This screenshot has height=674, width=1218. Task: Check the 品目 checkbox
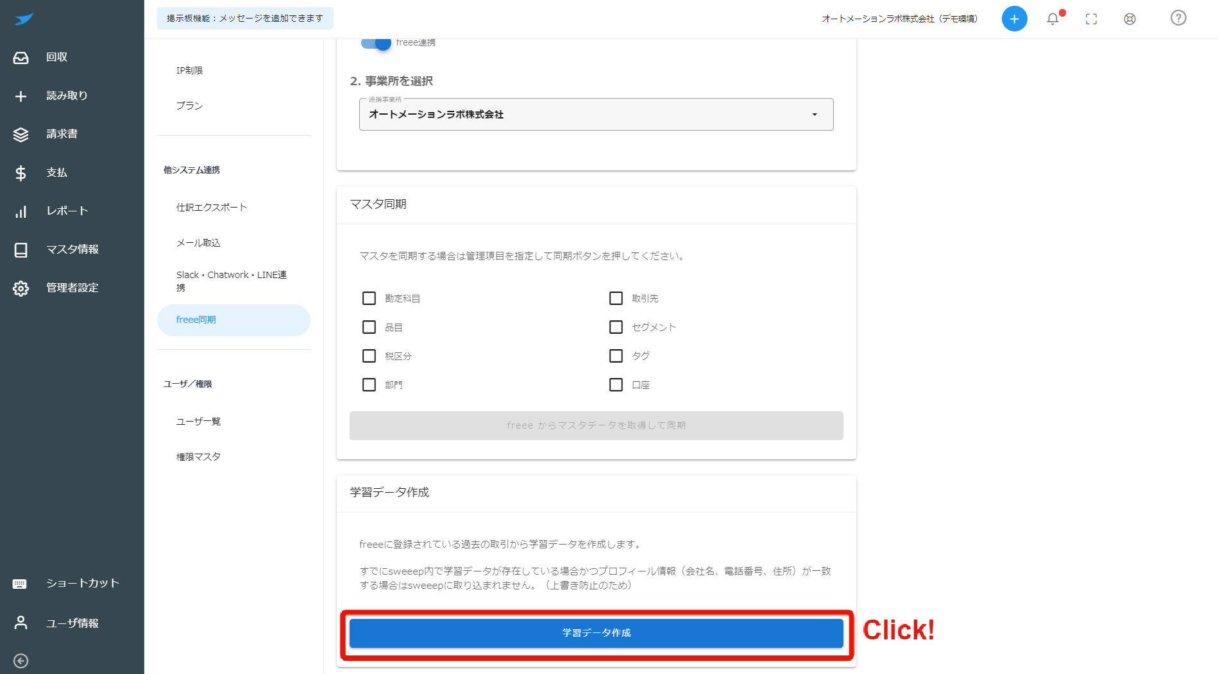click(x=369, y=327)
